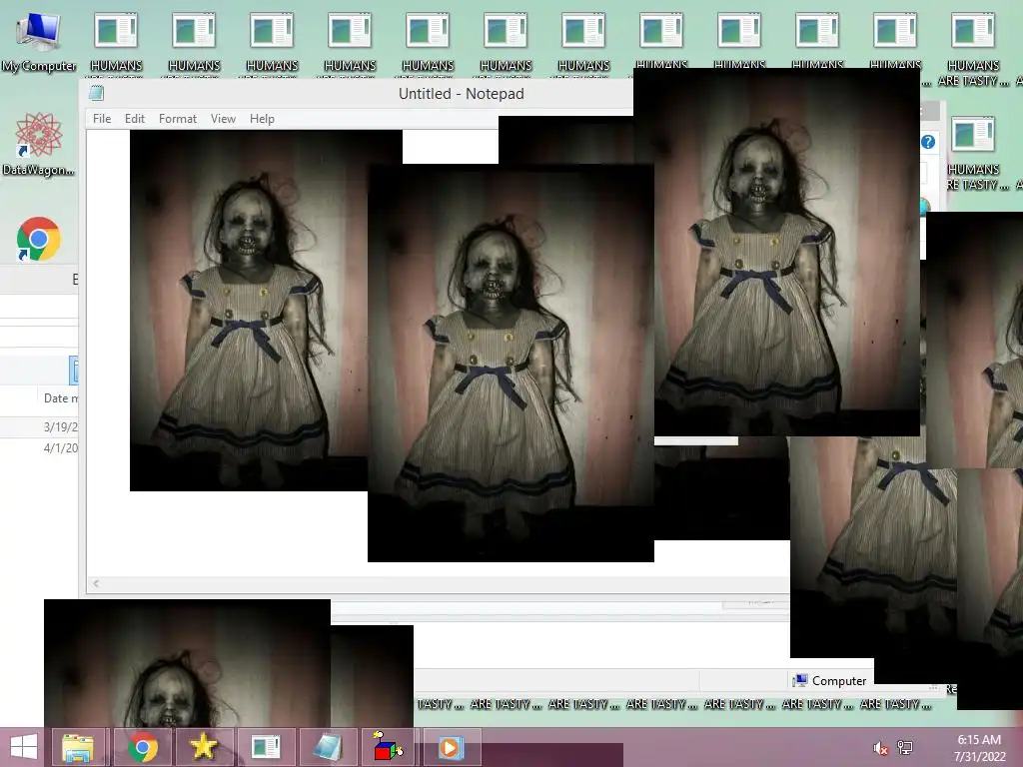Click the yellow star taskbar icon
The height and width of the screenshot is (767, 1023).
203,747
